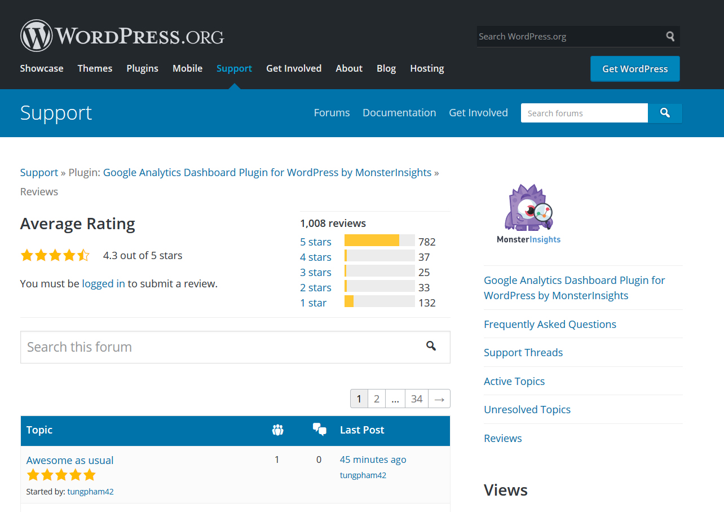Image resolution: width=724 pixels, height=512 pixels.
Task: Select Documentation in Support navigation
Action: [x=399, y=113]
